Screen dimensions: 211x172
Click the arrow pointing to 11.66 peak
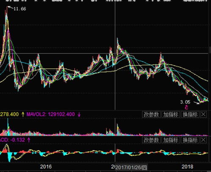point(11,8)
